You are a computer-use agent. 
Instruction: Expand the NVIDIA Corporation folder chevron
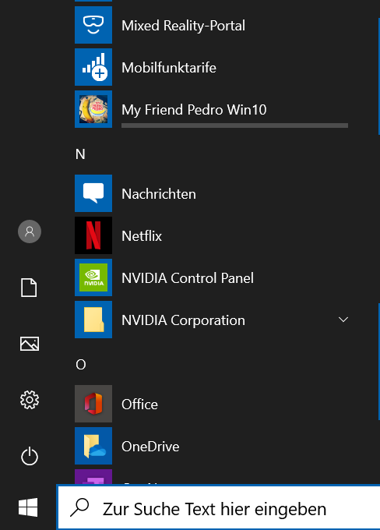343,320
